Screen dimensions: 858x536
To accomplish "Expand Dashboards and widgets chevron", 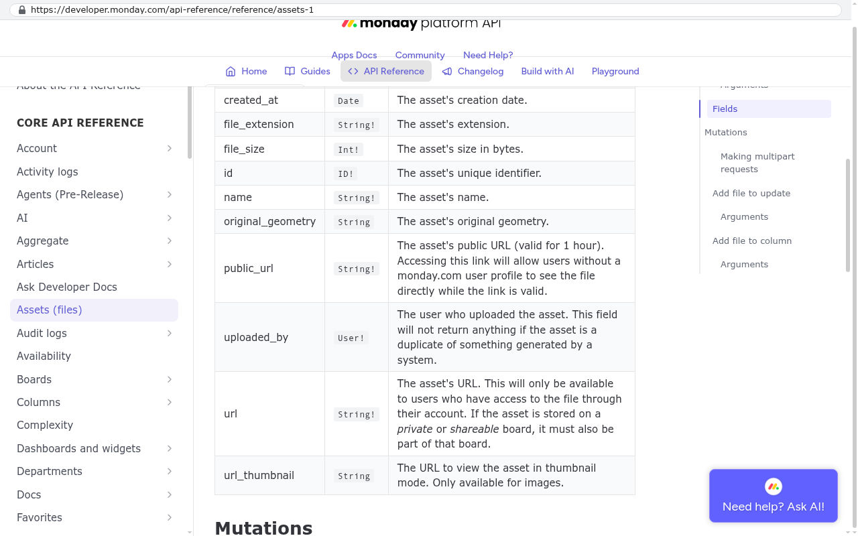I will (170, 448).
